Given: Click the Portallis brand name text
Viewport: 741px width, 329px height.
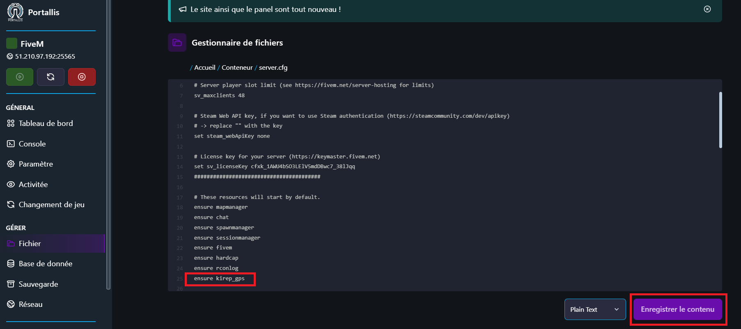Looking at the screenshot, I should click(x=44, y=12).
